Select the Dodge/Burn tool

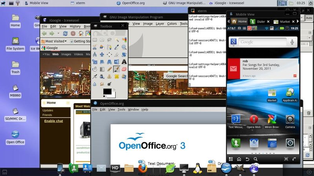(x=109, y=84)
